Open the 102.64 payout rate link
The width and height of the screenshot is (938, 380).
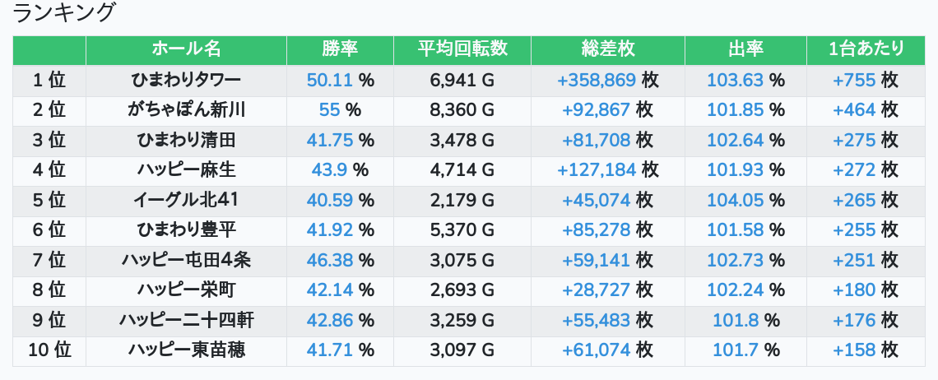point(735,140)
